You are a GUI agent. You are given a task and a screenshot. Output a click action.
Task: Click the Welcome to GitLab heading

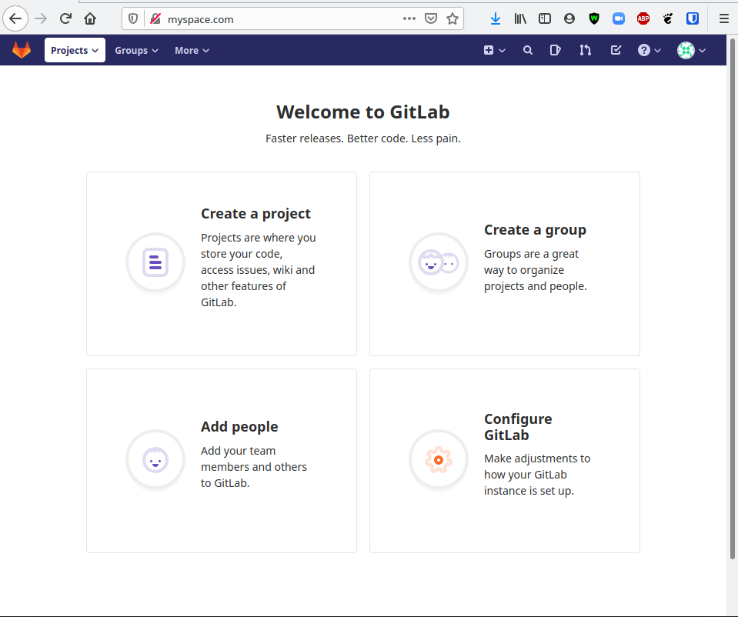click(x=363, y=112)
